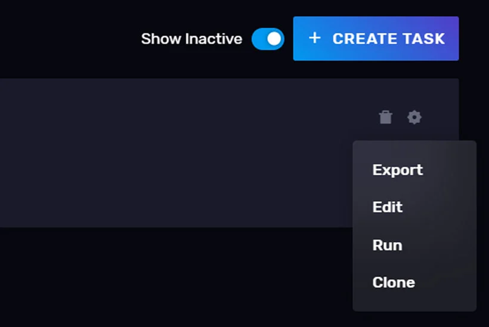
Task: Choose Export from the task menu
Action: [x=397, y=170]
